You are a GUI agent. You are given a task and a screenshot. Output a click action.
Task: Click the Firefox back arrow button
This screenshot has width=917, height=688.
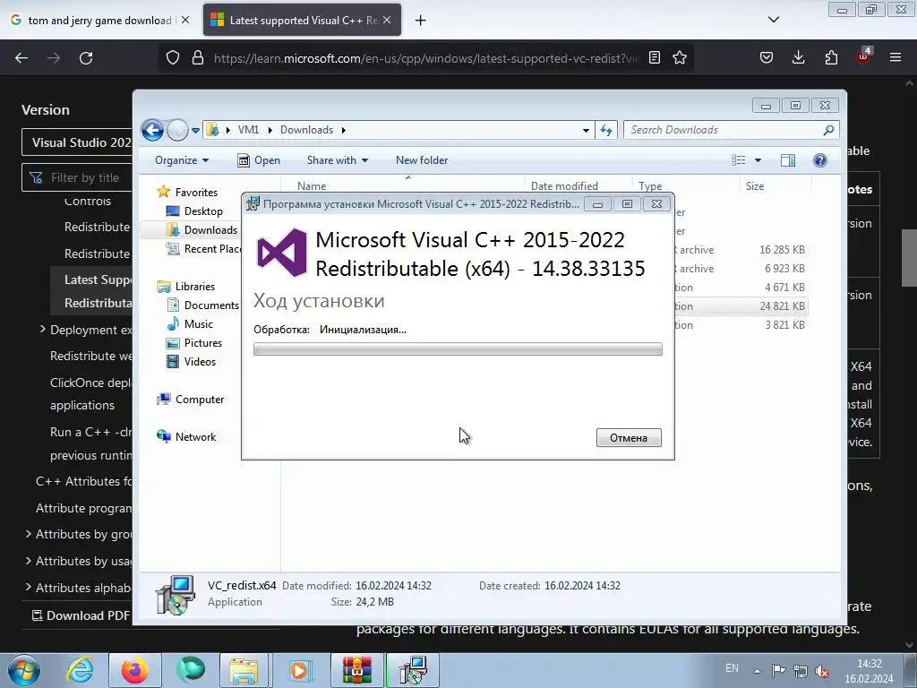point(21,58)
